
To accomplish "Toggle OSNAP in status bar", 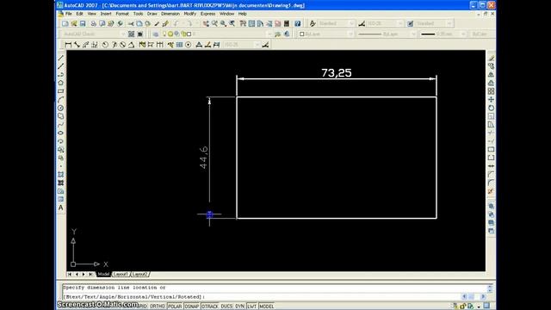I will [191, 307].
